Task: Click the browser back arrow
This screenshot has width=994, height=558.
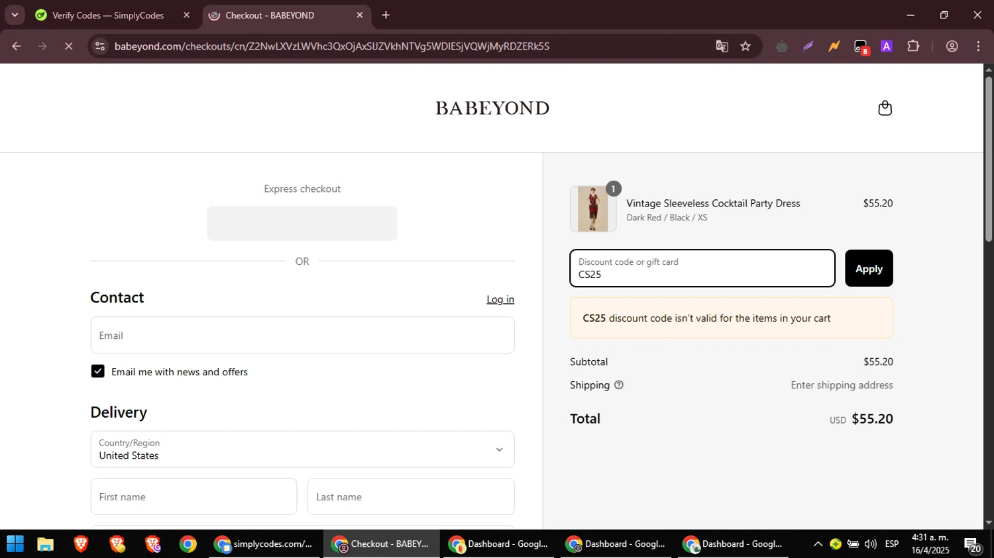Action: click(17, 46)
